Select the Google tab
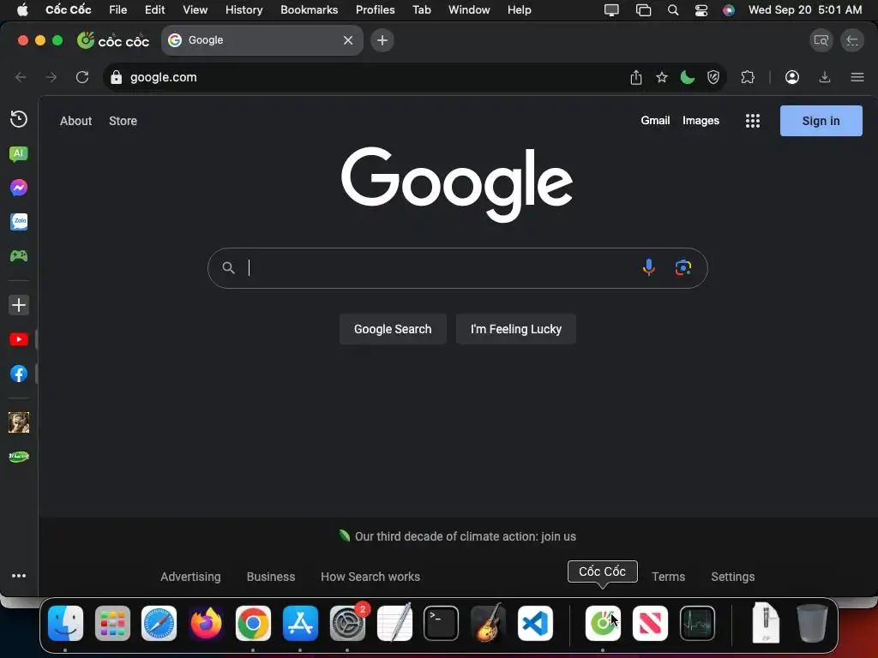Screen dimensions: 878x658 coord(262,40)
